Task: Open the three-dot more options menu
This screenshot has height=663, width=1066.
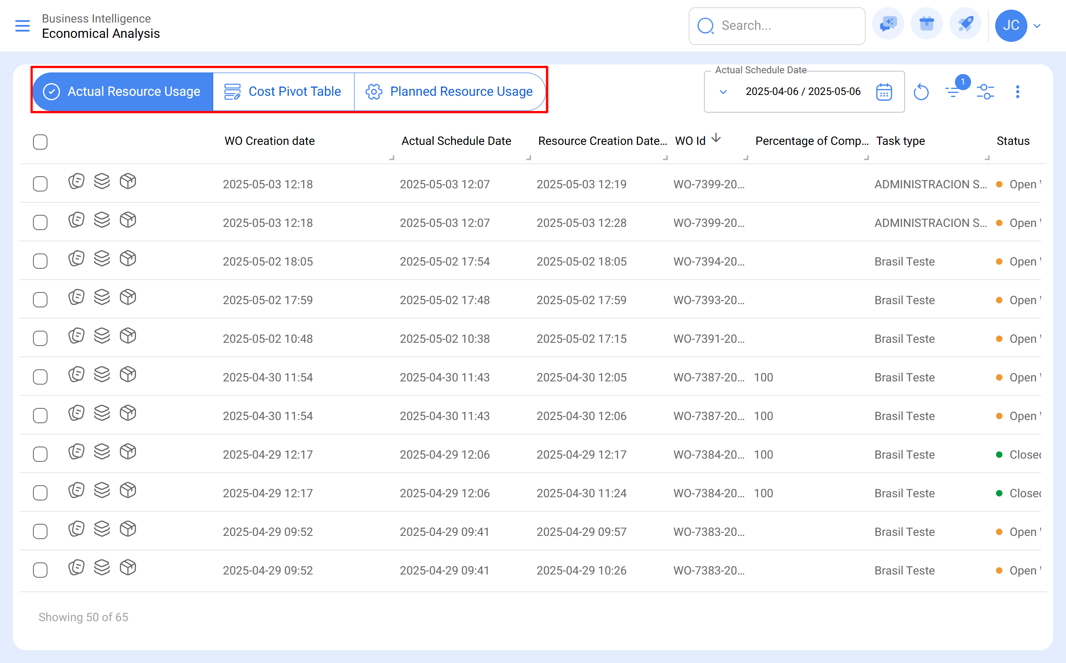Action: click(1017, 92)
